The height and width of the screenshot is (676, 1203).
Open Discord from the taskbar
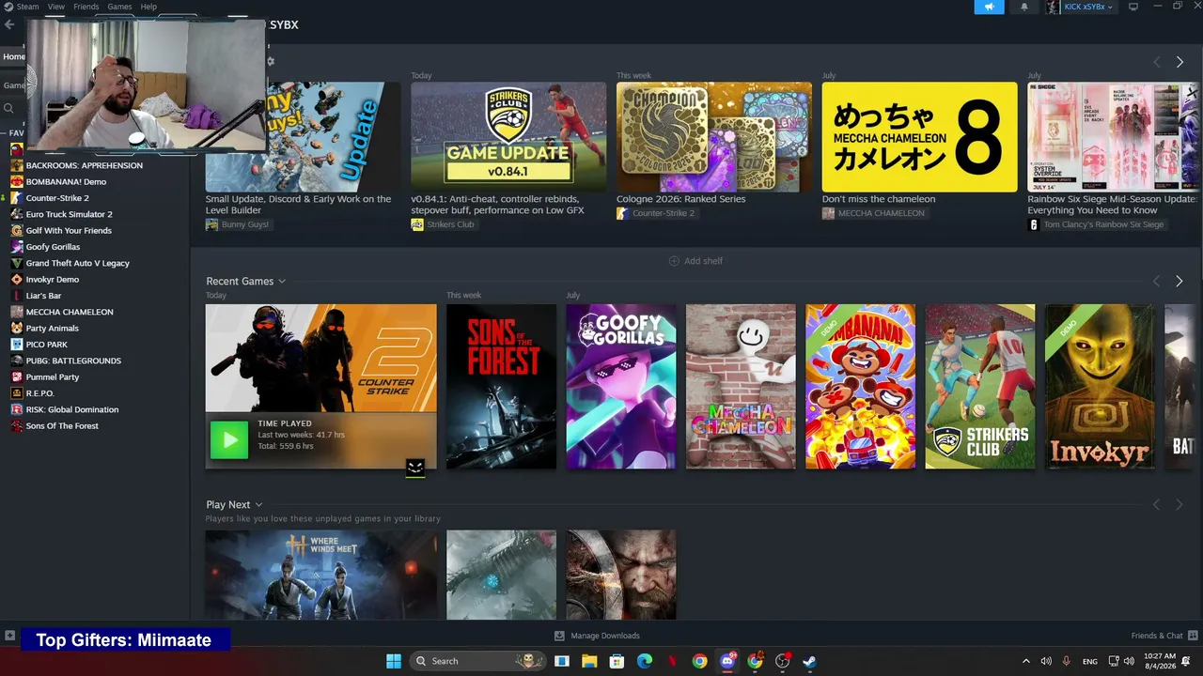726,661
